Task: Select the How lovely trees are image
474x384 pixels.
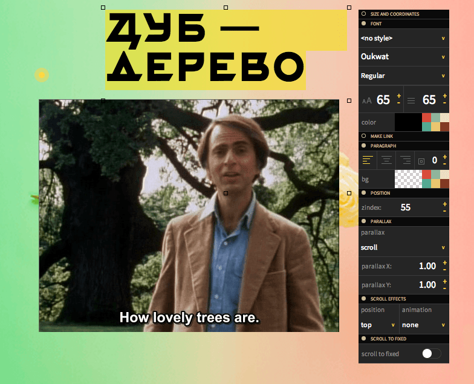Action: (x=189, y=215)
